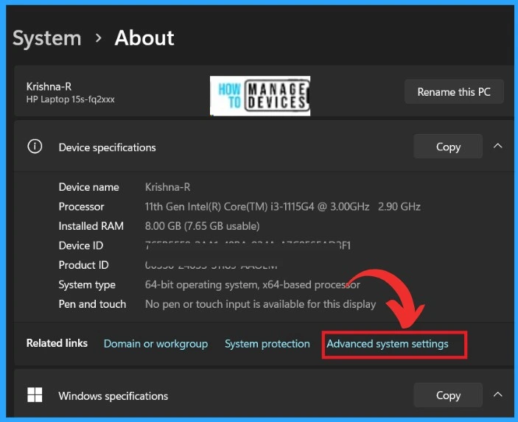Copy the Device specifications
The height and width of the screenshot is (422, 518).
(x=447, y=147)
